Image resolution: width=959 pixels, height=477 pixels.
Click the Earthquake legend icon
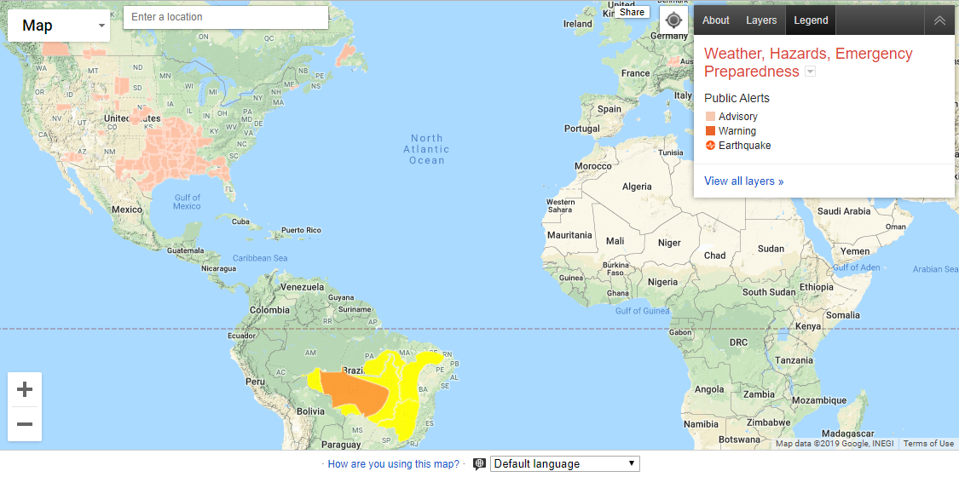(710, 146)
